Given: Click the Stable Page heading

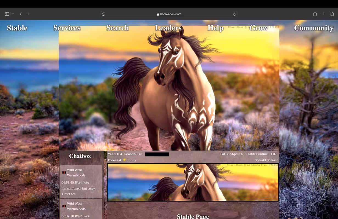Looking at the screenshot, I should click(193, 216).
